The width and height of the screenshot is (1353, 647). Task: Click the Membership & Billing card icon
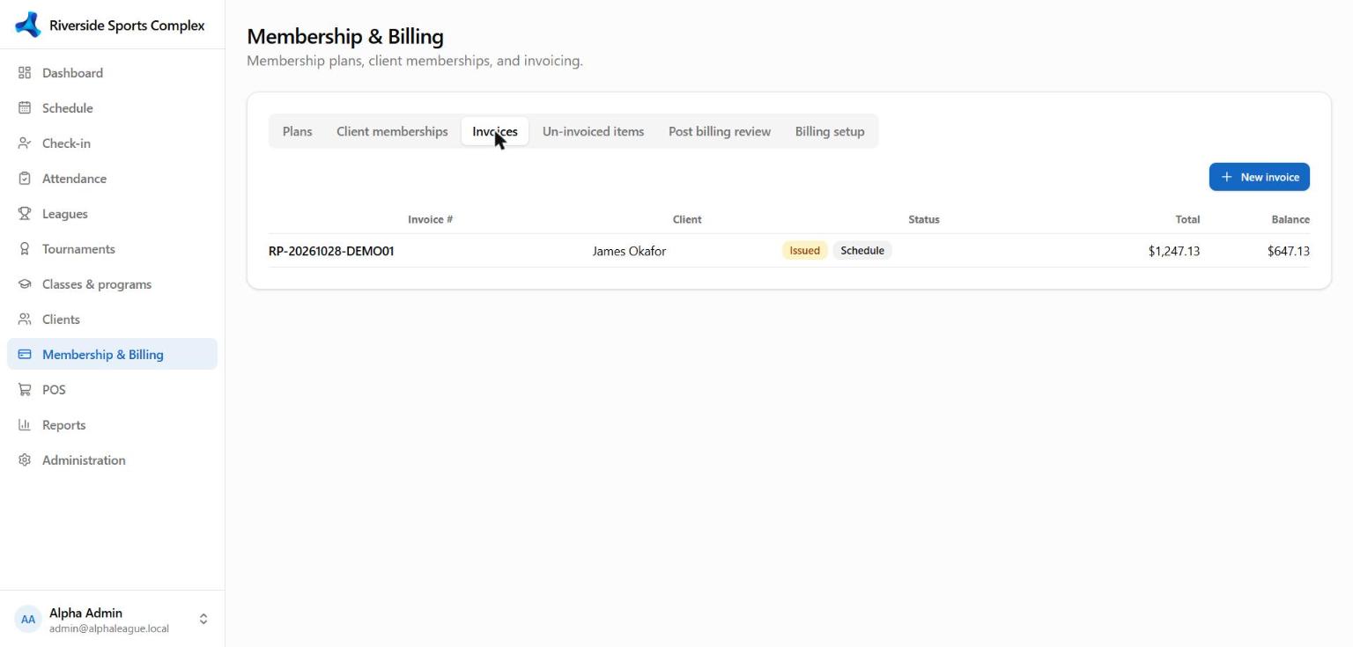(x=25, y=355)
